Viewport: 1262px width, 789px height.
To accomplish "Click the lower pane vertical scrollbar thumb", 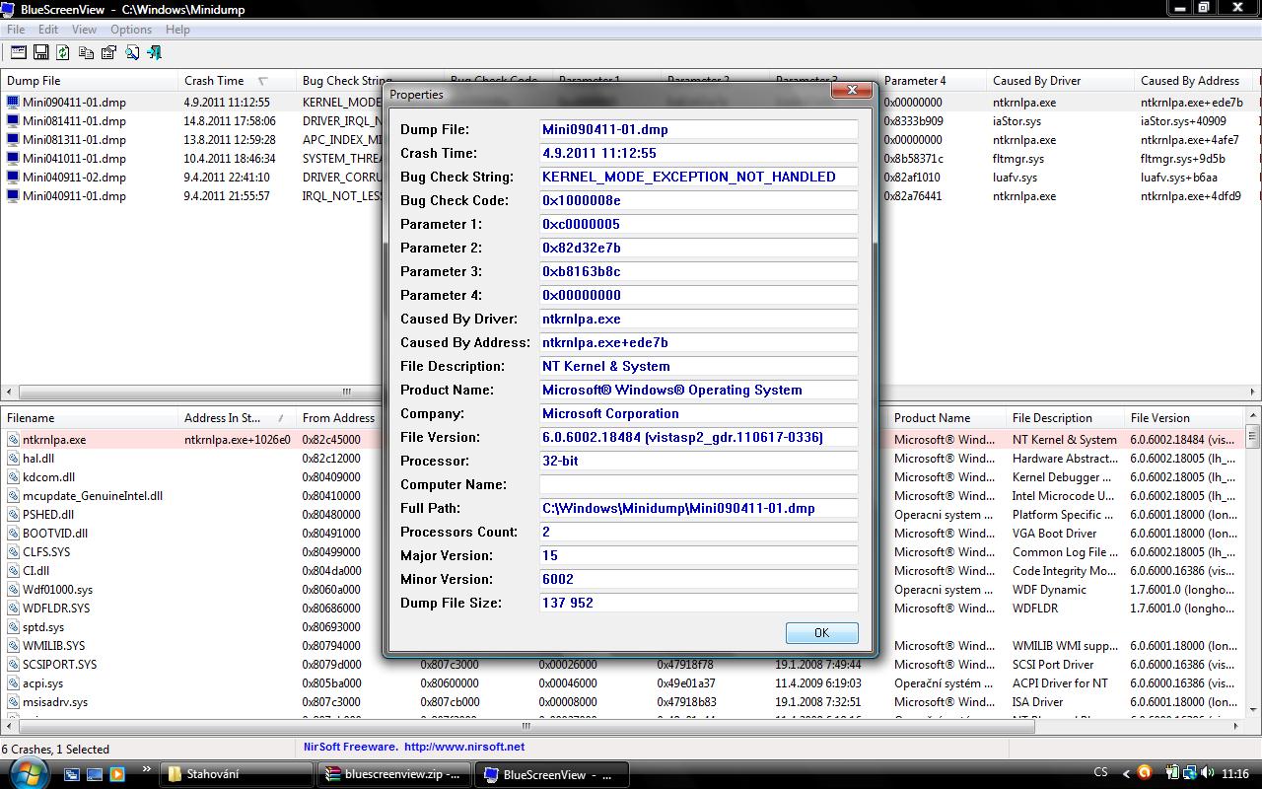I will point(1253,435).
